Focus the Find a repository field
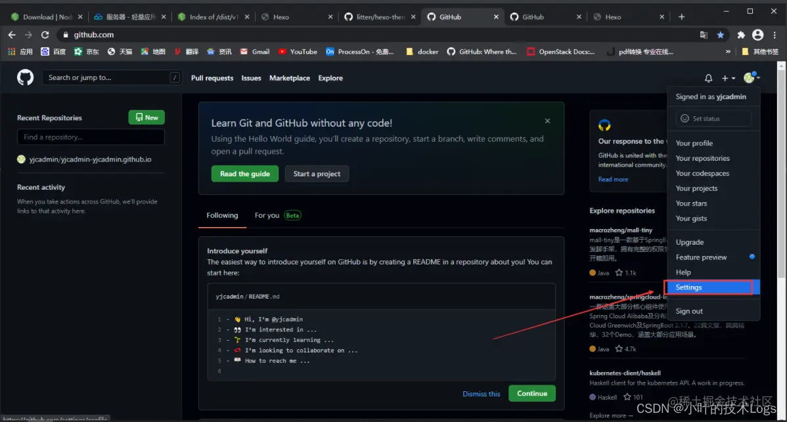This screenshot has height=422, width=787. click(91, 137)
